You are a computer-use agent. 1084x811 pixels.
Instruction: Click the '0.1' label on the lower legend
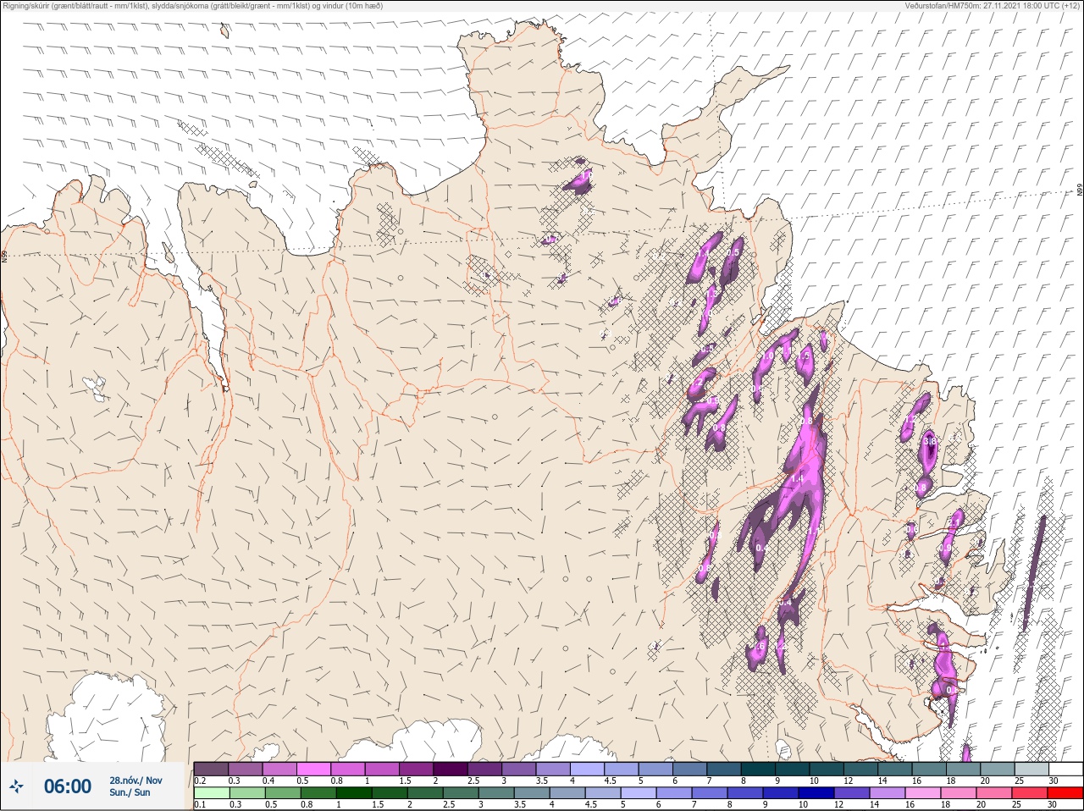[x=200, y=804]
